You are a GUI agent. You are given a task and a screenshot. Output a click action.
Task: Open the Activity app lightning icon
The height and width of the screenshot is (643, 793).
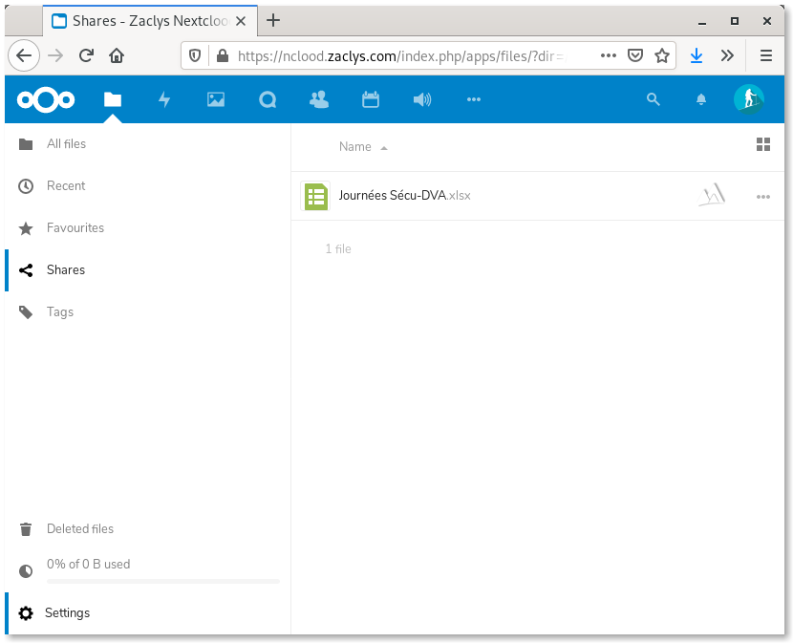pos(164,99)
